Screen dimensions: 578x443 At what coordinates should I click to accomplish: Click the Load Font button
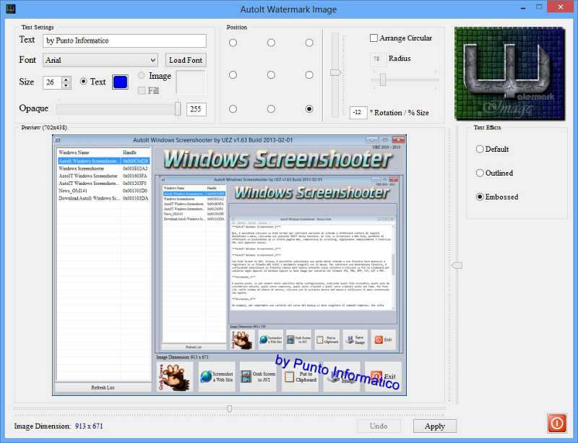pyautogui.click(x=186, y=60)
